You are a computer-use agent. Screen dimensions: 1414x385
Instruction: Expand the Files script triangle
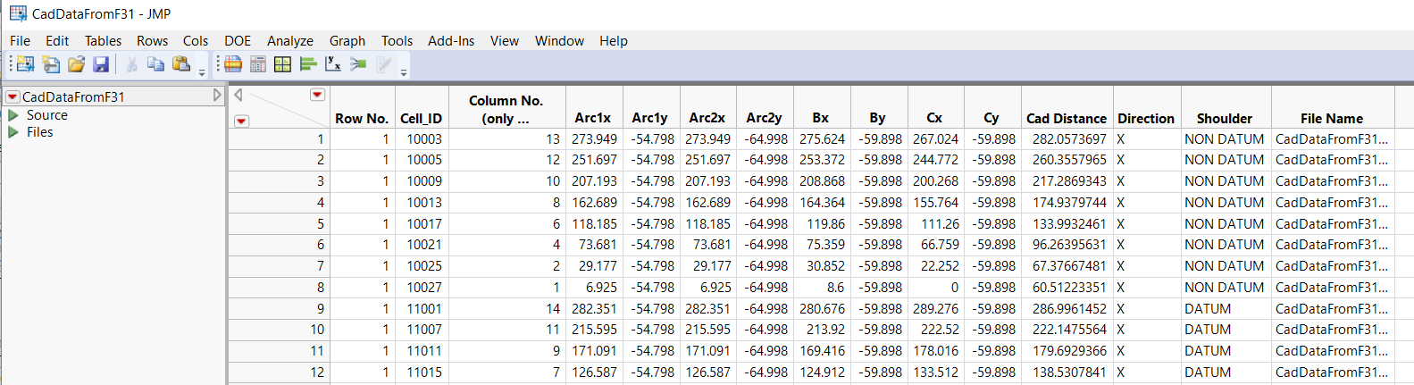(13, 132)
